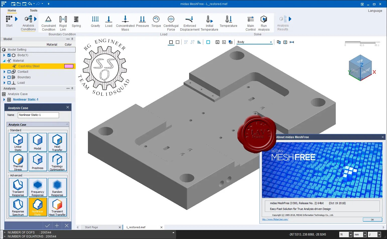Screen dimensions: 387x239
Task: Choose Transient Response analysis
Action: coord(18,187)
